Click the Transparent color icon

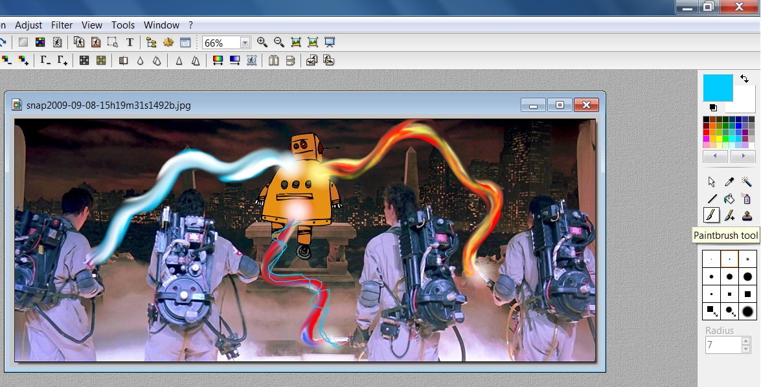click(57, 42)
